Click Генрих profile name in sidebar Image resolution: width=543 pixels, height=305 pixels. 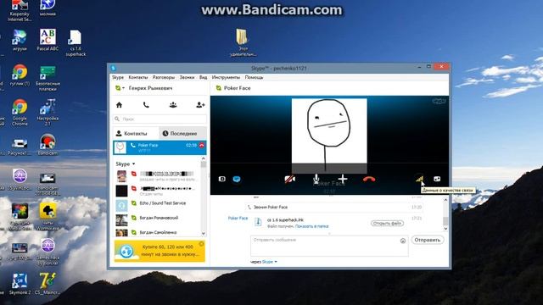(x=150, y=88)
